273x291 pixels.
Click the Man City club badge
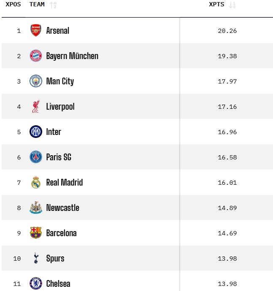pos(36,81)
